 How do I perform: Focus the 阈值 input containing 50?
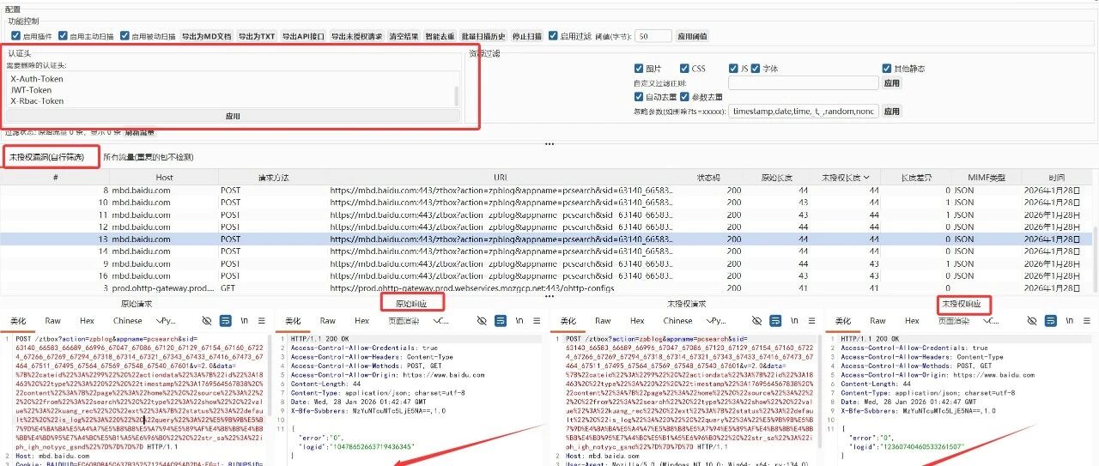pyautogui.click(x=654, y=36)
